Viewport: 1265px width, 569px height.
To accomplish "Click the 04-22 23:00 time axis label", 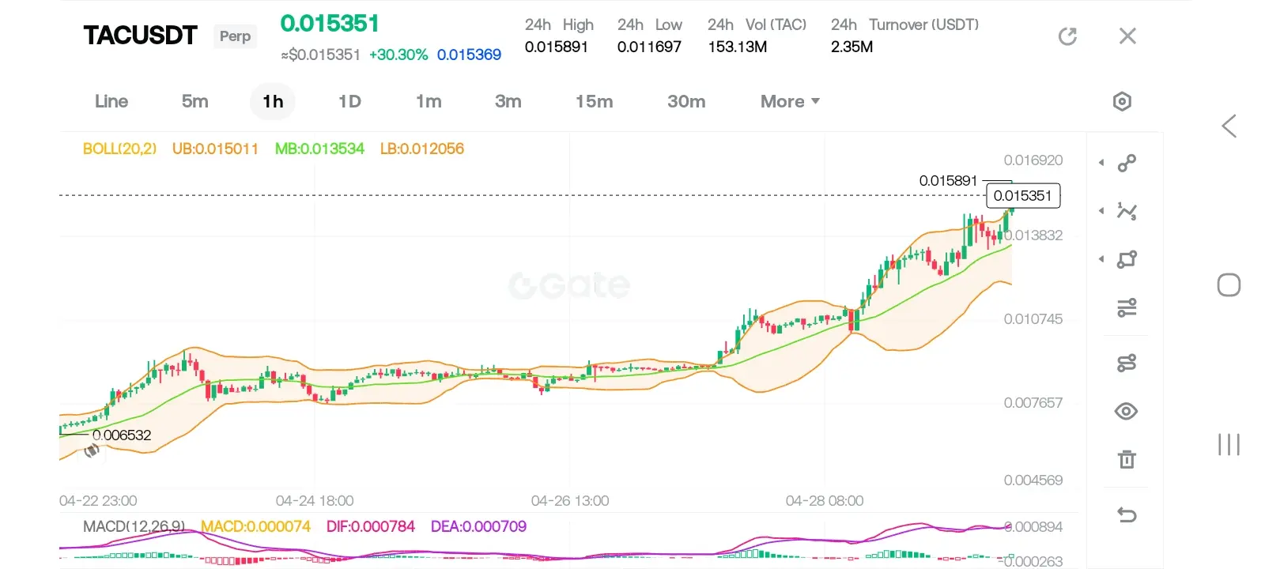I will pos(98,501).
